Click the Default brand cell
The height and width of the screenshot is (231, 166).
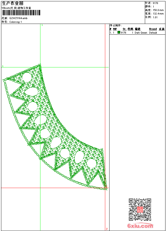point(153,33)
